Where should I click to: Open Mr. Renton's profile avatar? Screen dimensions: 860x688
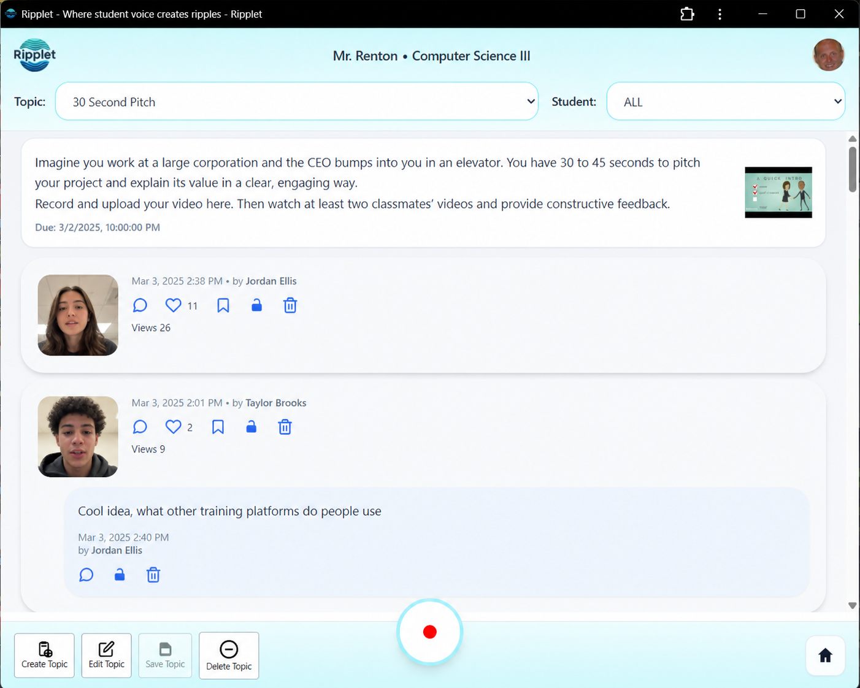[829, 55]
